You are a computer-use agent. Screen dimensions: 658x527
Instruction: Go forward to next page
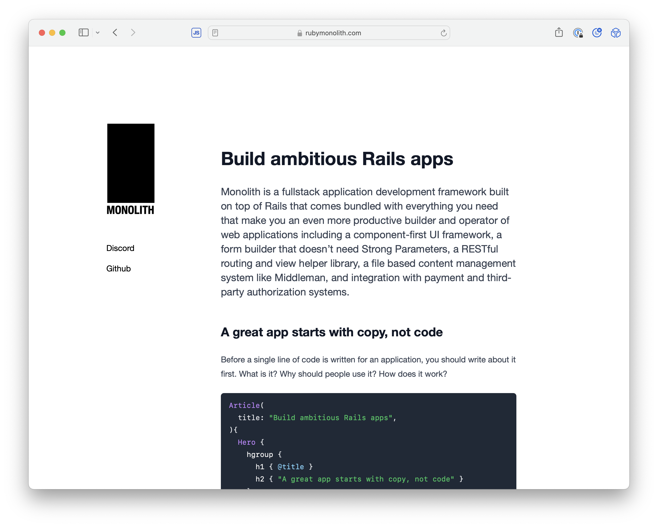133,33
